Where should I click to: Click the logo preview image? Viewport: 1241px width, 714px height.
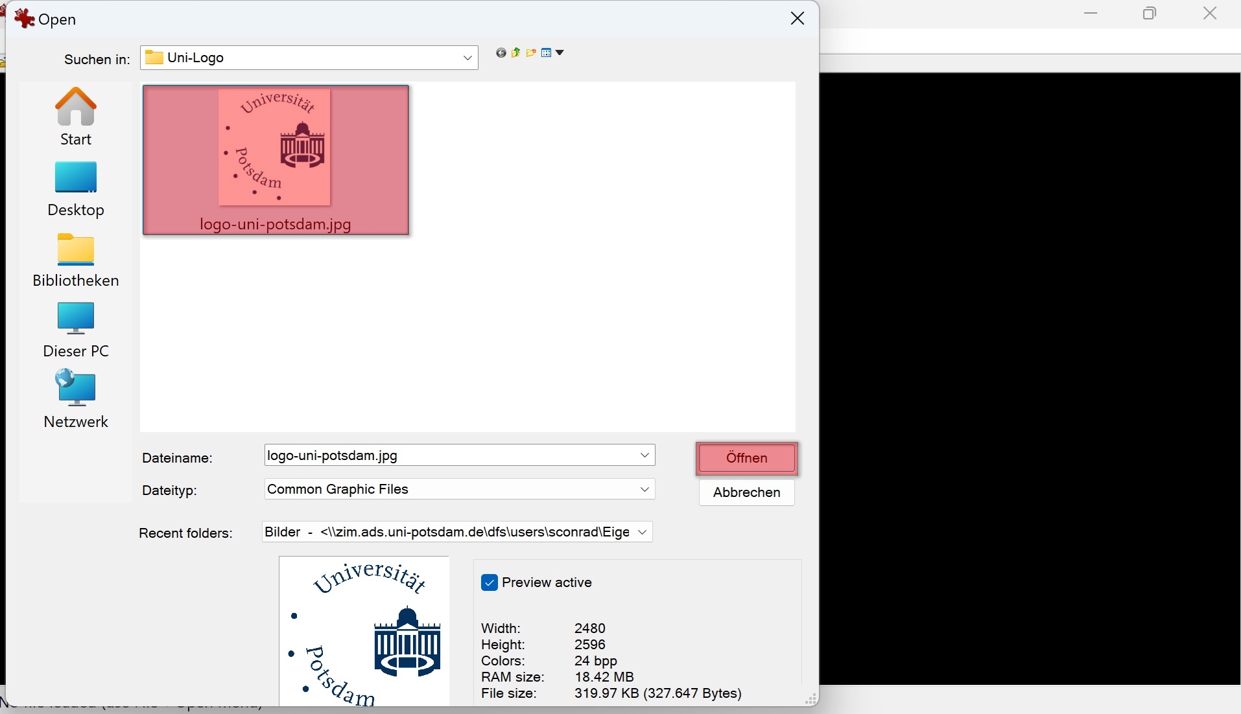tap(364, 631)
